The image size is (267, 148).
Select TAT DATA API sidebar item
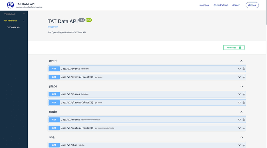(14, 27)
